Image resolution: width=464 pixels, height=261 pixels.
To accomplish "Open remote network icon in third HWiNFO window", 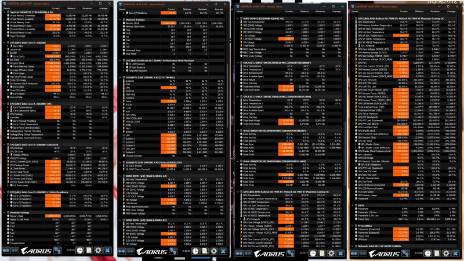I will 291,253.
